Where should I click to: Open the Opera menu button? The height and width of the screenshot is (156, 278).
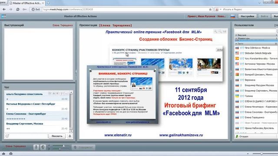point(3,3)
